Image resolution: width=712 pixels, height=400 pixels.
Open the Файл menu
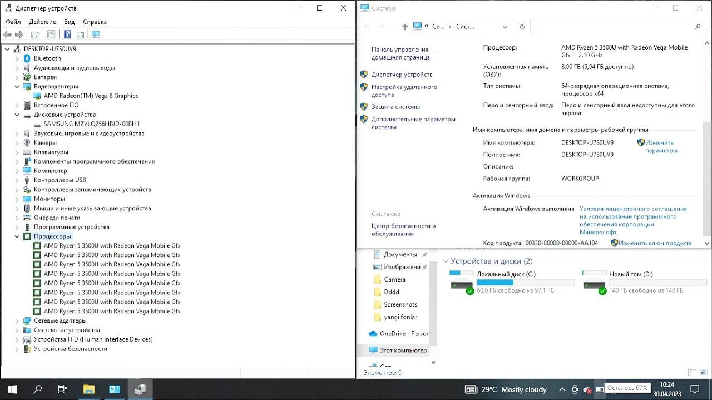[x=13, y=22]
